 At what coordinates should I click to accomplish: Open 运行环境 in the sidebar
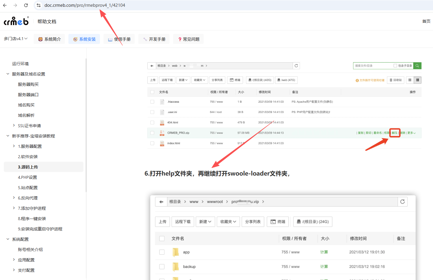click(x=20, y=64)
